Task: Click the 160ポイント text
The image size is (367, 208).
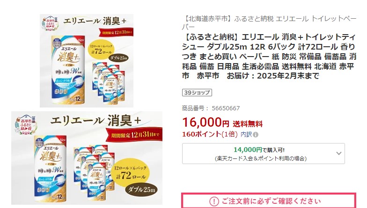Action: [201, 135]
